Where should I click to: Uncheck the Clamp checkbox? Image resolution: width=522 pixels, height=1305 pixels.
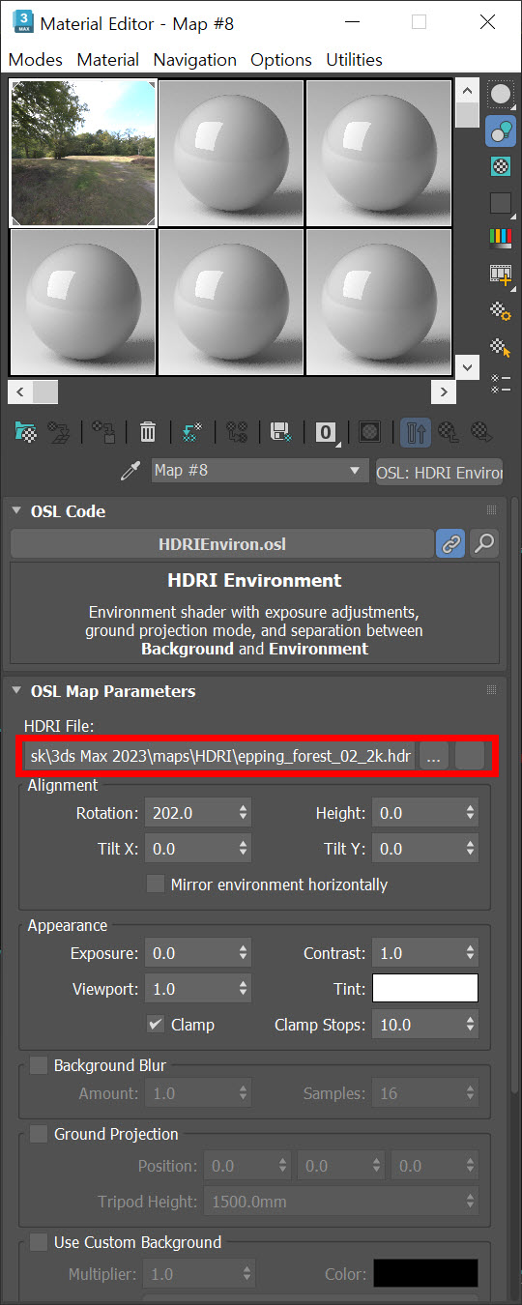point(155,1024)
